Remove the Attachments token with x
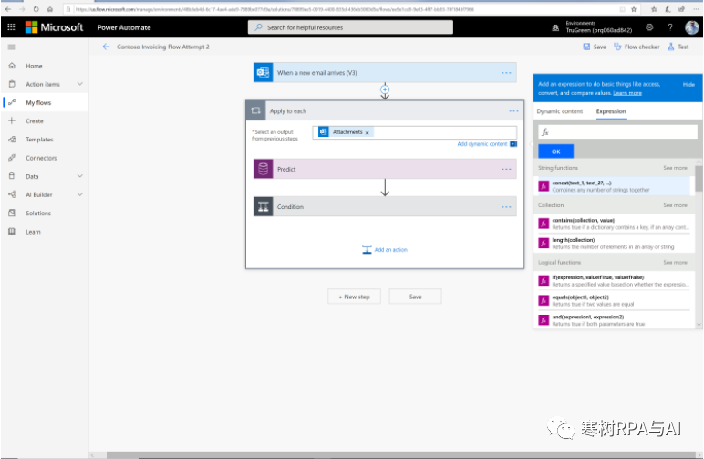Viewport: 704px width, 459px height. tap(367, 132)
